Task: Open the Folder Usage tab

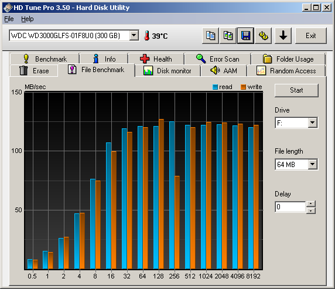Action: pyautogui.click(x=288, y=59)
